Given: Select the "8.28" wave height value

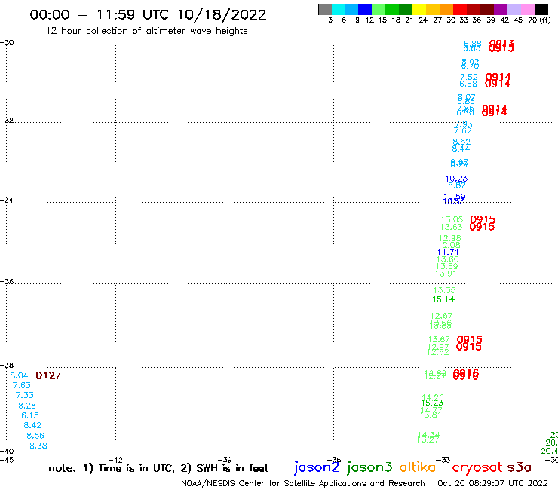Looking at the screenshot, I should coord(27,406).
